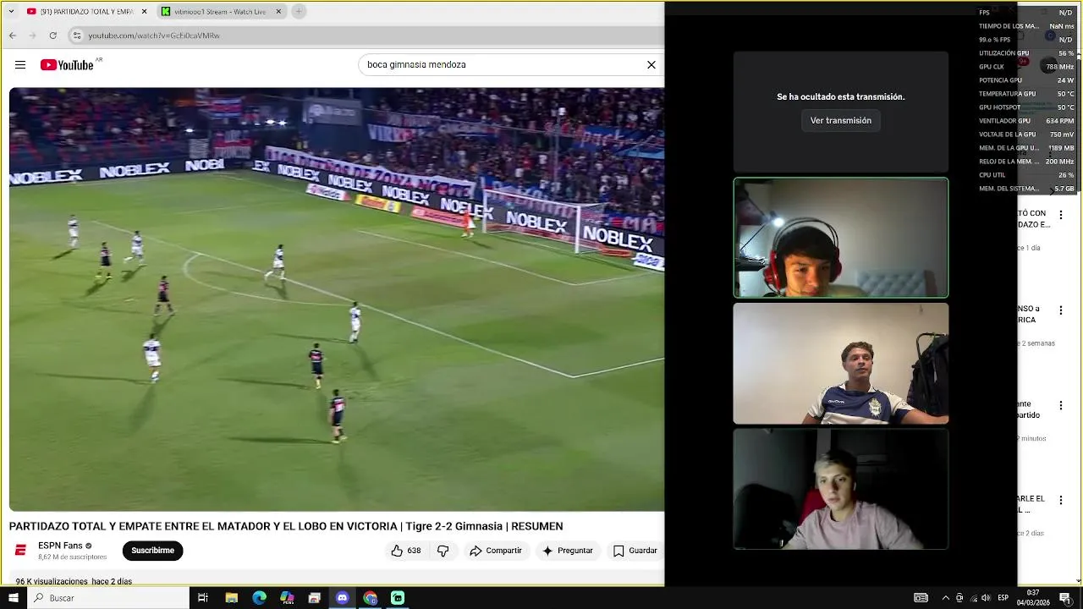Open File Explorer from the taskbar

[232, 598]
